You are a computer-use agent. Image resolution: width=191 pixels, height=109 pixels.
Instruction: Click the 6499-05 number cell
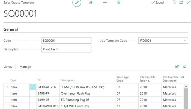[x=48, y=100]
